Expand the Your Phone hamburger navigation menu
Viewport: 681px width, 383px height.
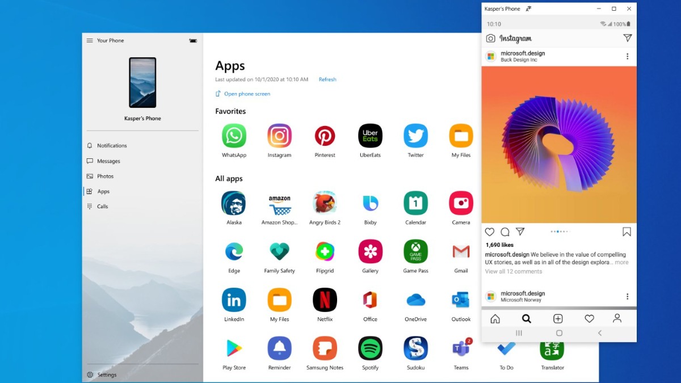click(x=90, y=40)
